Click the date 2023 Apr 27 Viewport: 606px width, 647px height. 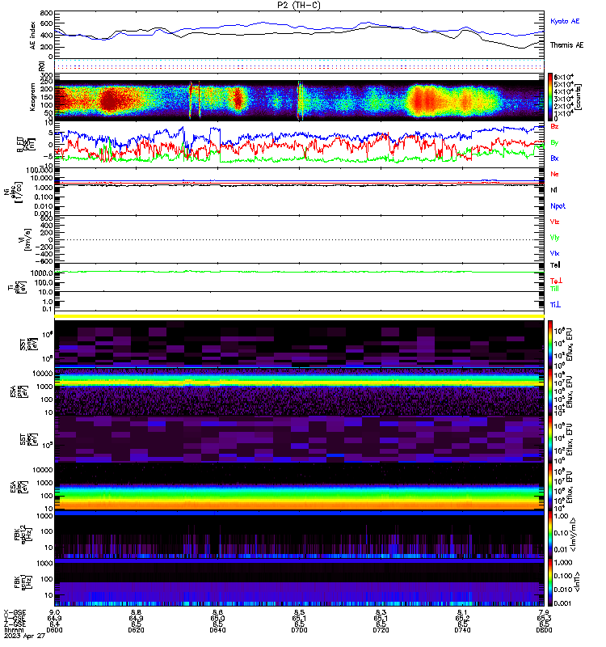point(24,636)
